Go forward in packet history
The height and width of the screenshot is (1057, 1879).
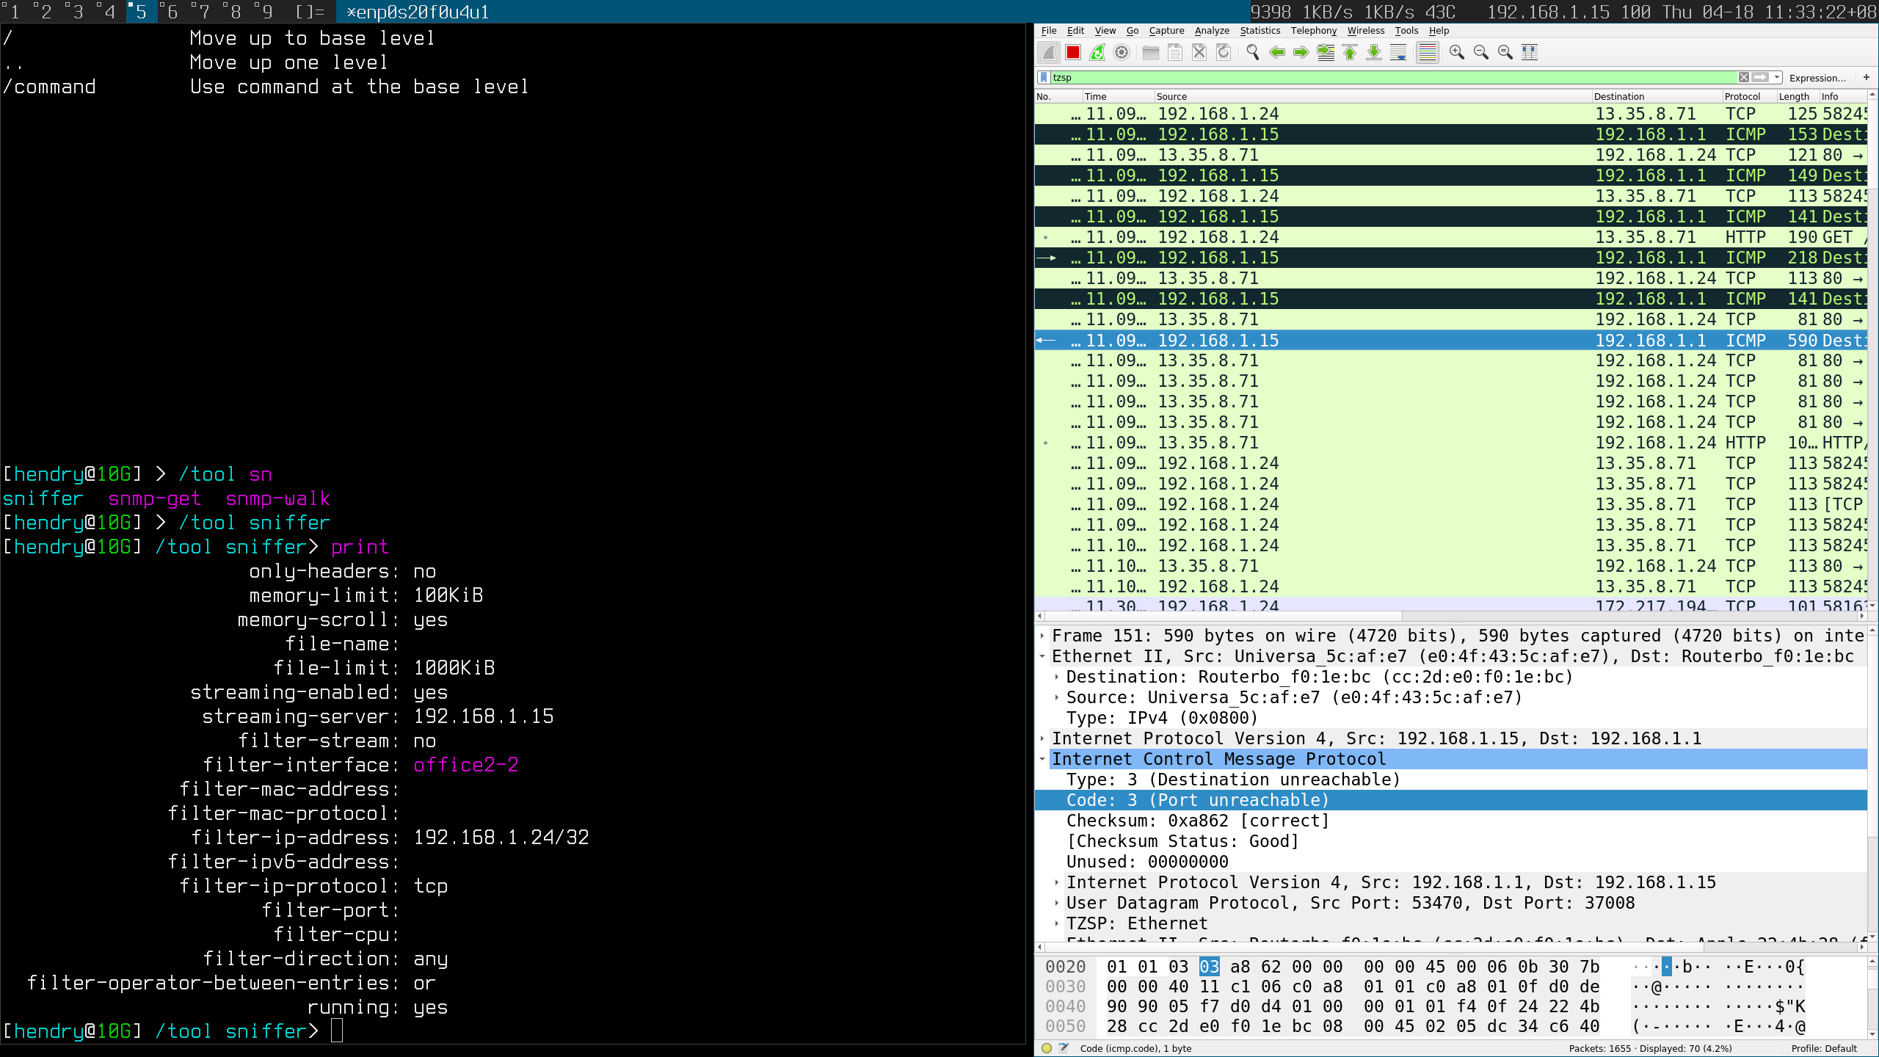point(1301,52)
